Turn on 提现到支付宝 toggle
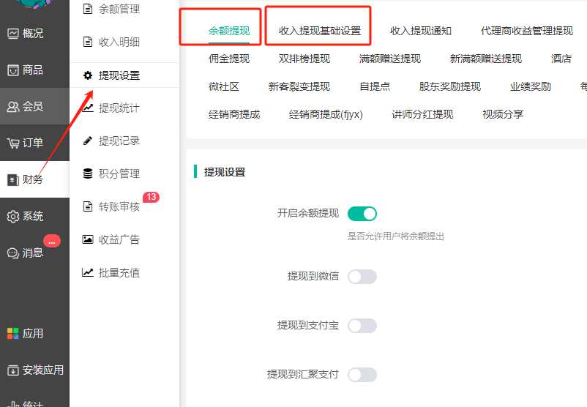587x407 pixels. click(x=362, y=326)
